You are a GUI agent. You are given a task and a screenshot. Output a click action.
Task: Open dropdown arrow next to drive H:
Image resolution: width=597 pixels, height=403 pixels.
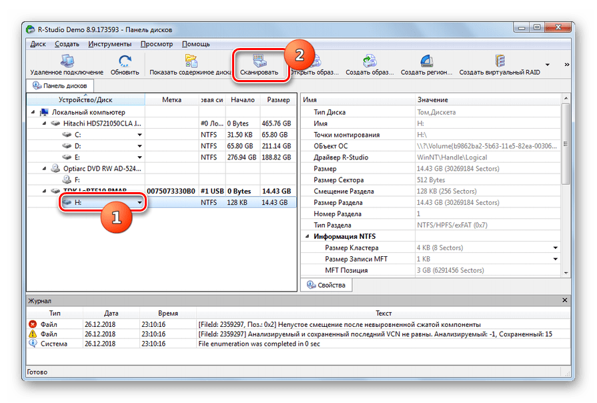140,202
